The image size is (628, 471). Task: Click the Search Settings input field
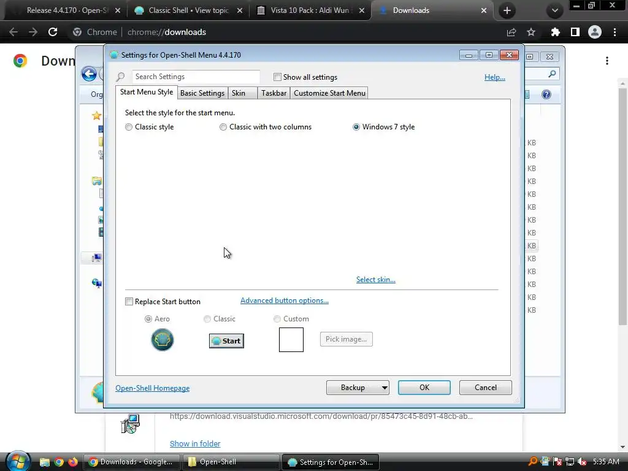(x=196, y=77)
